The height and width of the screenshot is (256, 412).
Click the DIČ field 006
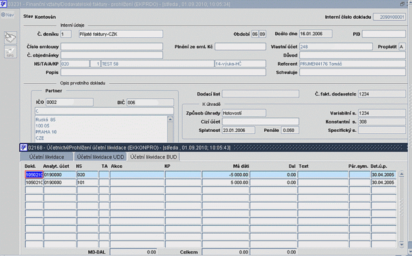point(150,102)
